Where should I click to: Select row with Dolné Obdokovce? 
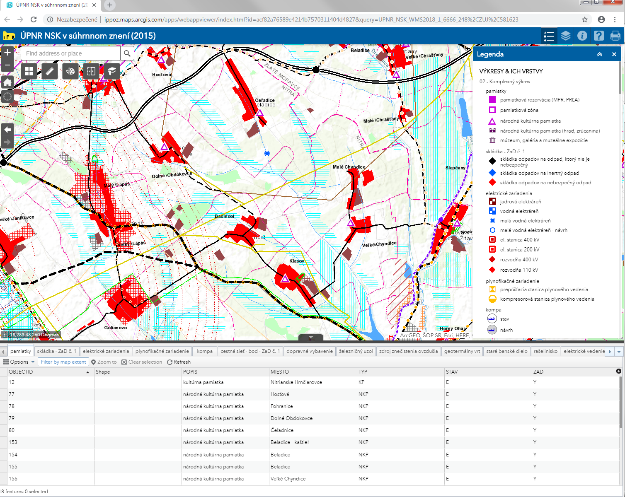pos(292,418)
